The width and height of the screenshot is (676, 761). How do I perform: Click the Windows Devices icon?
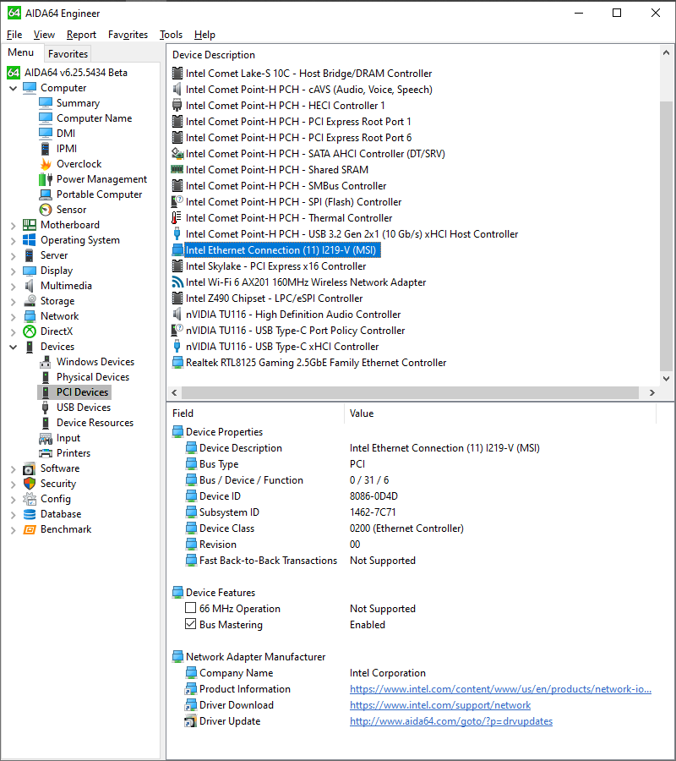coord(46,362)
